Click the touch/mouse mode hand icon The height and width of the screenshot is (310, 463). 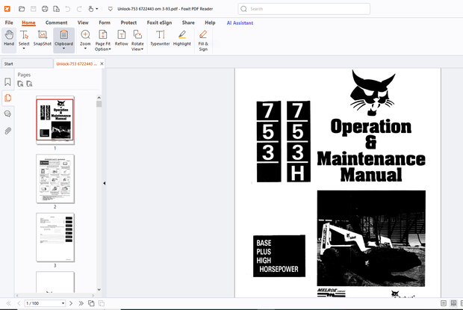click(91, 9)
